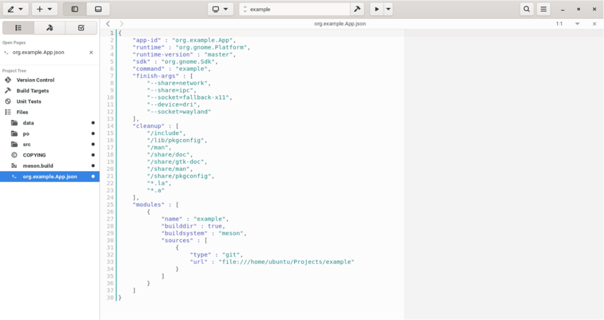This screenshot has height=320, width=604.
Task: Open the search magnifier icon
Action: [x=527, y=9]
